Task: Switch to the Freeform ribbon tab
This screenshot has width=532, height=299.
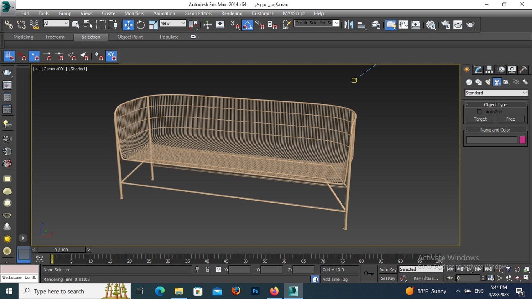Action: pos(55,37)
